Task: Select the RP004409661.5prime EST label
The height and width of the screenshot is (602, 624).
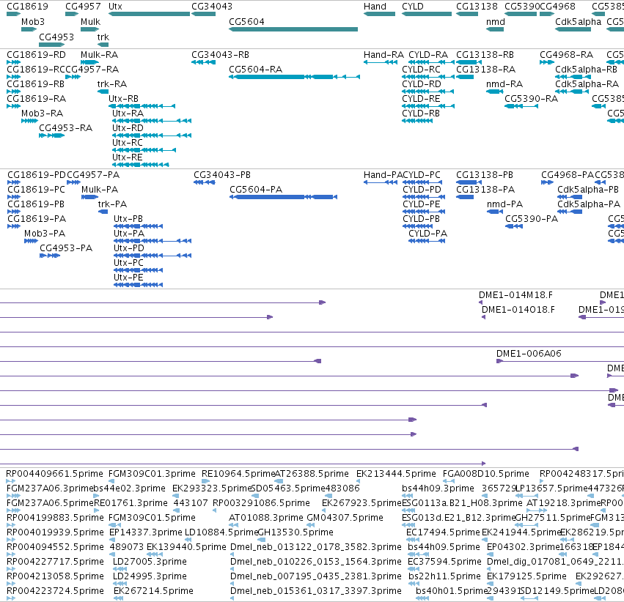Action: coord(54,474)
